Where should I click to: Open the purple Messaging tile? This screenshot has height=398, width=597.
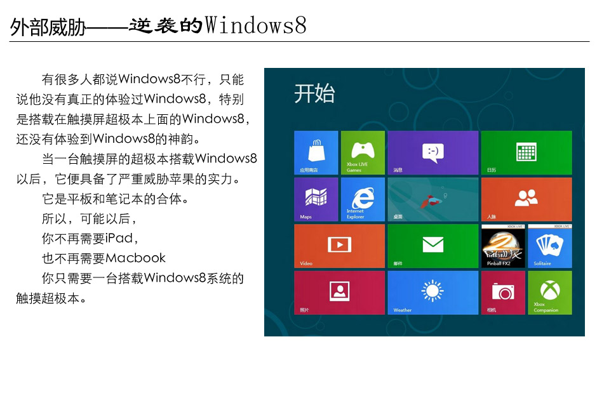[433, 153]
